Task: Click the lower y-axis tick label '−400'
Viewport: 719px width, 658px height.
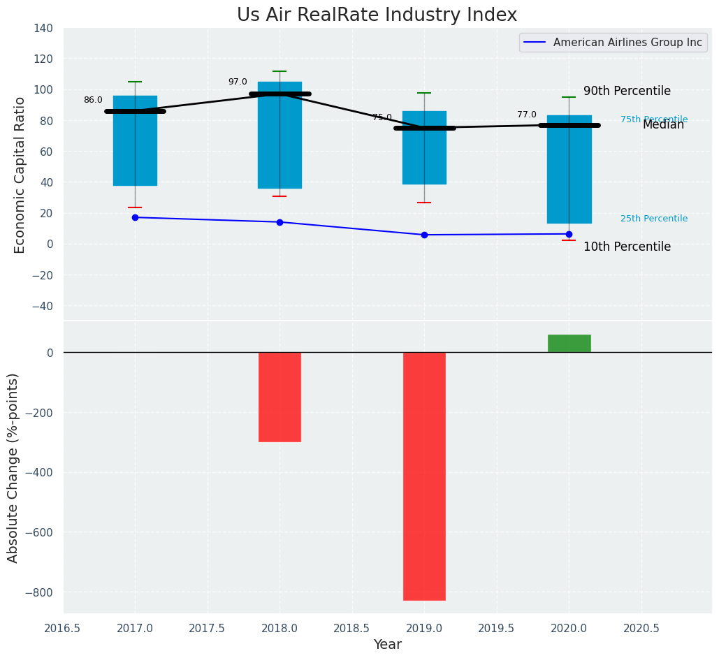Action: pos(38,473)
